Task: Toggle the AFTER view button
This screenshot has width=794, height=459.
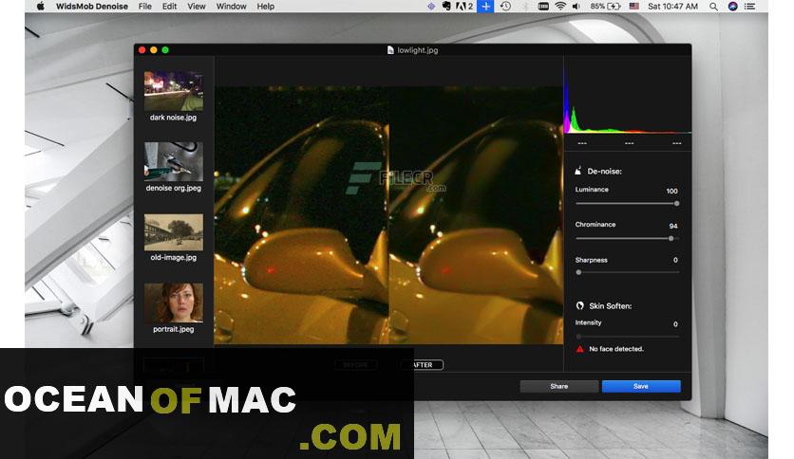Action: 423,364
